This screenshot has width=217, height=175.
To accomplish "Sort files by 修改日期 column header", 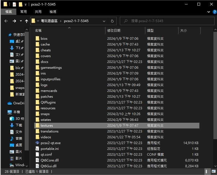I will point(114,31).
